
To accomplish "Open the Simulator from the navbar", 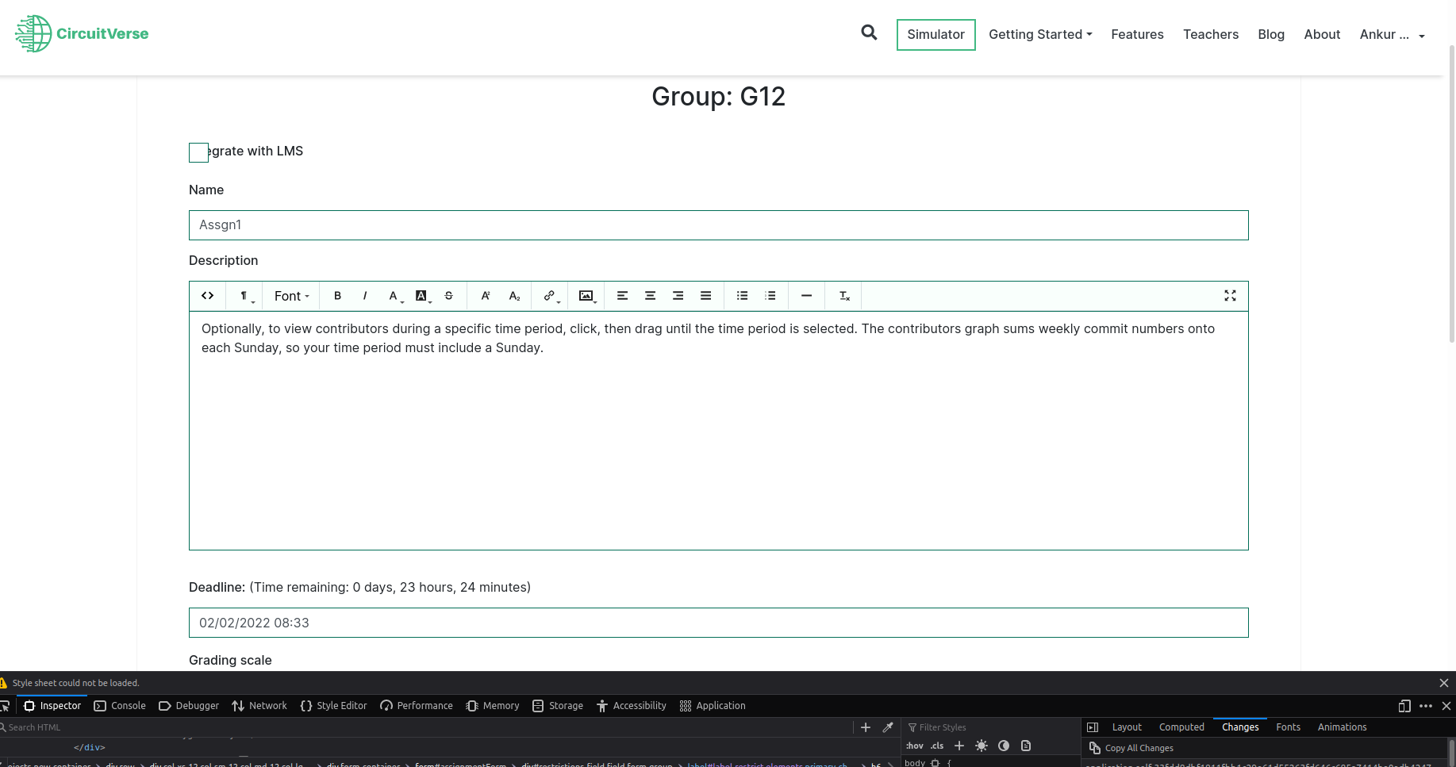I will 935,34.
